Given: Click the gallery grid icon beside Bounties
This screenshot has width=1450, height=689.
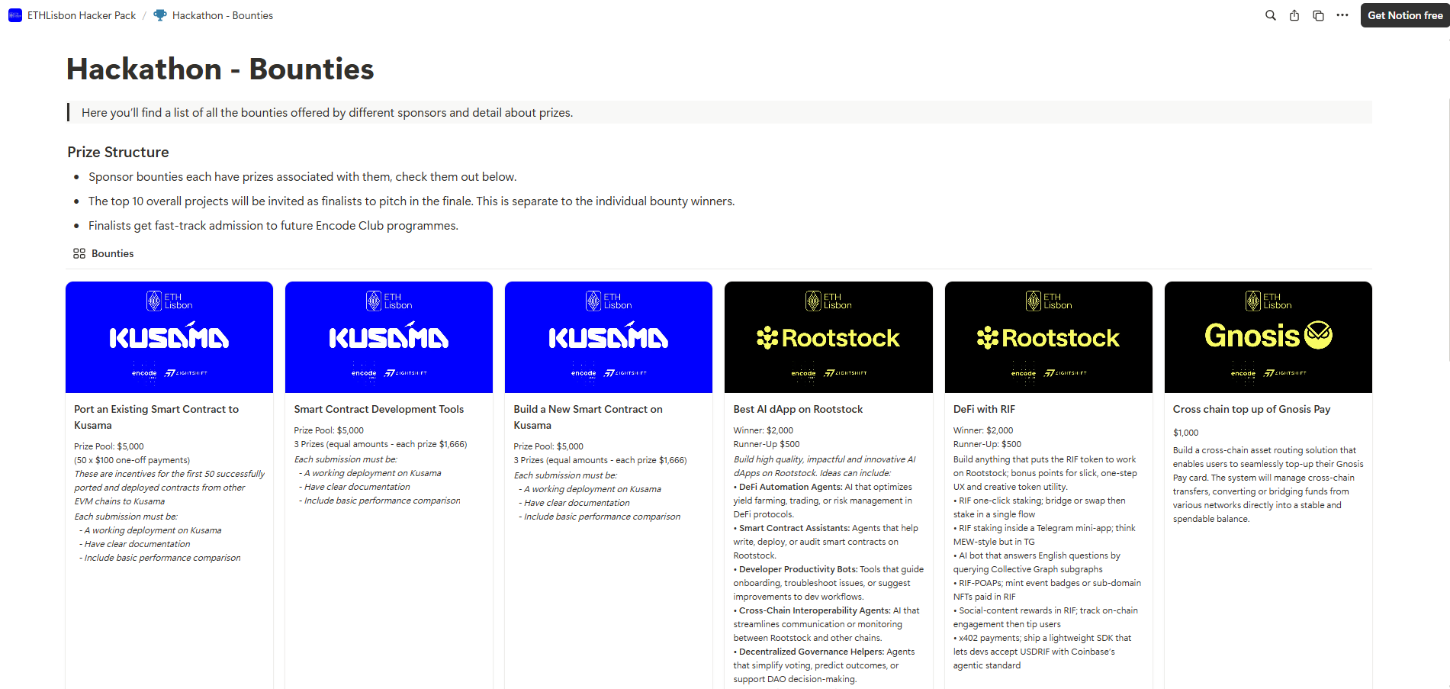Looking at the screenshot, I should [x=79, y=253].
